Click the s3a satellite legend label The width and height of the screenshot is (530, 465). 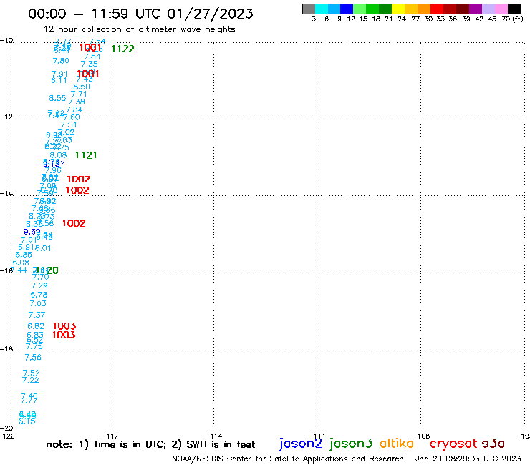coord(493,444)
